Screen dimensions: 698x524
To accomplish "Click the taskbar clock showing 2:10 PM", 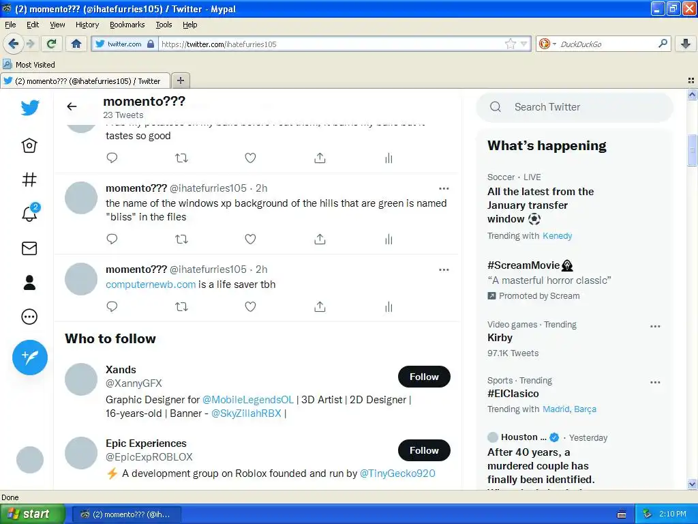I will coord(672,514).
